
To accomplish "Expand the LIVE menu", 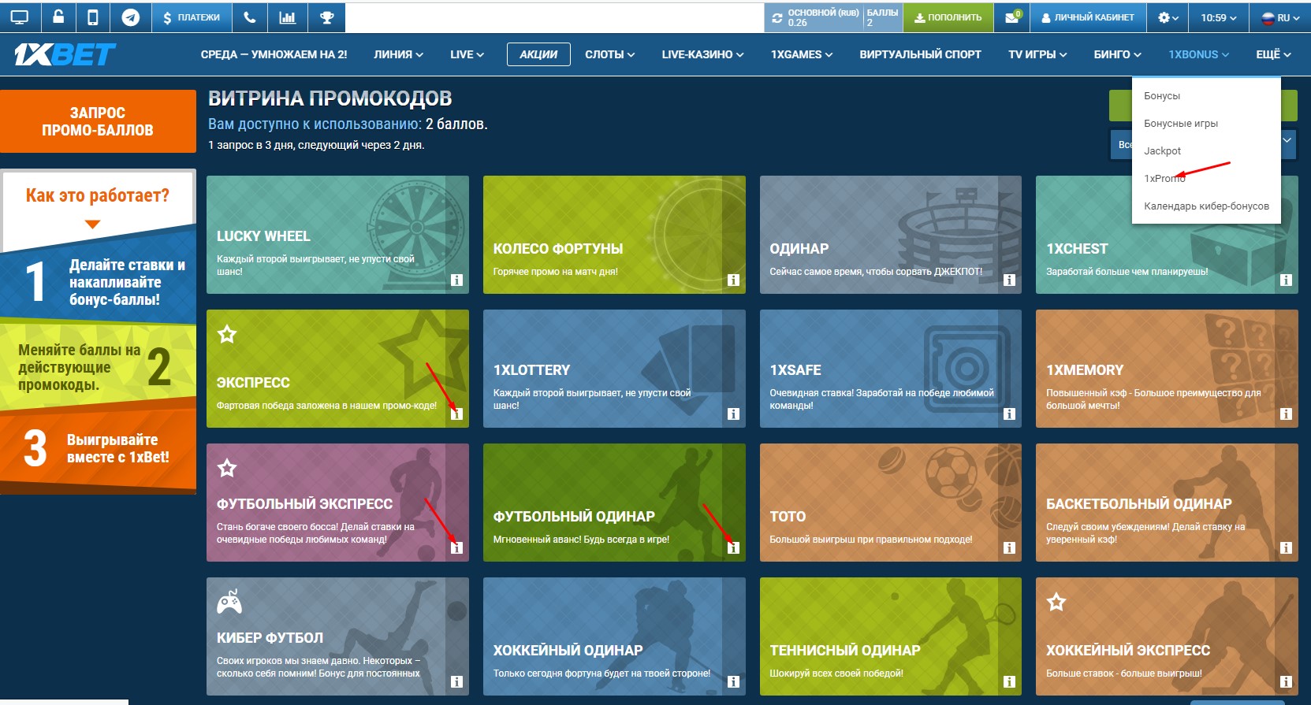I will 467,54.
